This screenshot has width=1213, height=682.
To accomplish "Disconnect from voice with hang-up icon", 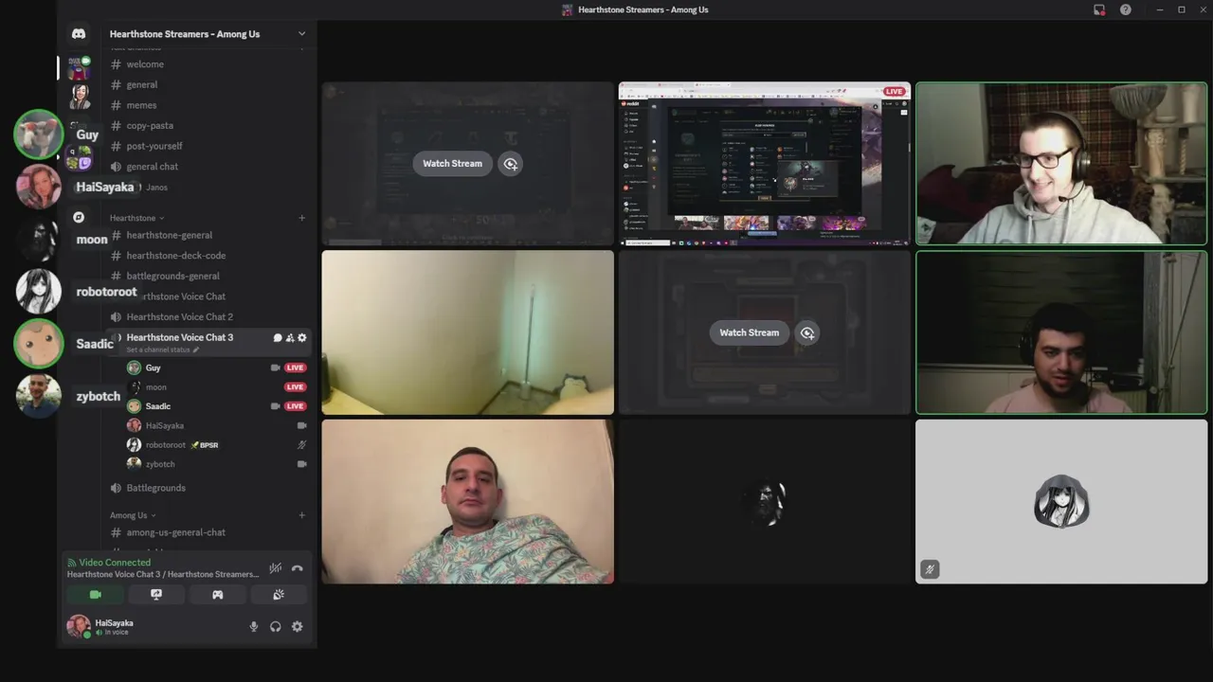I will [298, 568].
